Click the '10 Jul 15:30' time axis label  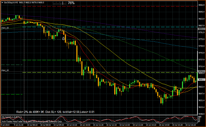(x=178, y=125)
